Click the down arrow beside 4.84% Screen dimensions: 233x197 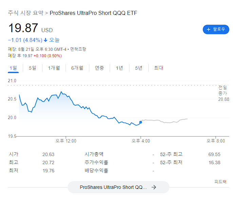pos(46,40)
